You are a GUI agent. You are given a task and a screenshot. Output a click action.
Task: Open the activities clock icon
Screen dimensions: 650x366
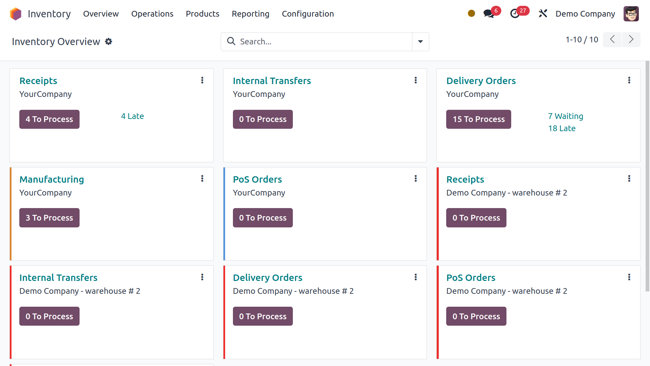pyautogui.click(x=515, y=14)
